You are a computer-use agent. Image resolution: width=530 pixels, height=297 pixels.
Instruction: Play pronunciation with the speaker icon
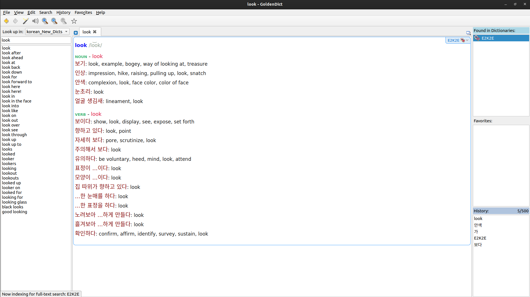click(x=35, y=21)
